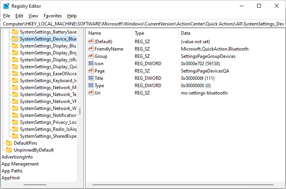Open the File menu

pyautogui.click(x=7, y=16)
